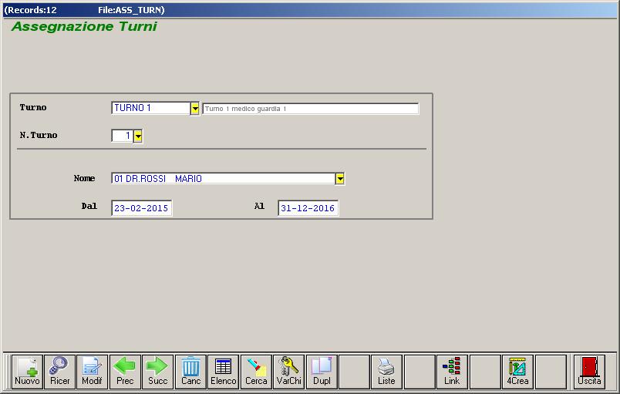Open the Elenco list view
Screen dimensions: 620x394
[224, 372]
